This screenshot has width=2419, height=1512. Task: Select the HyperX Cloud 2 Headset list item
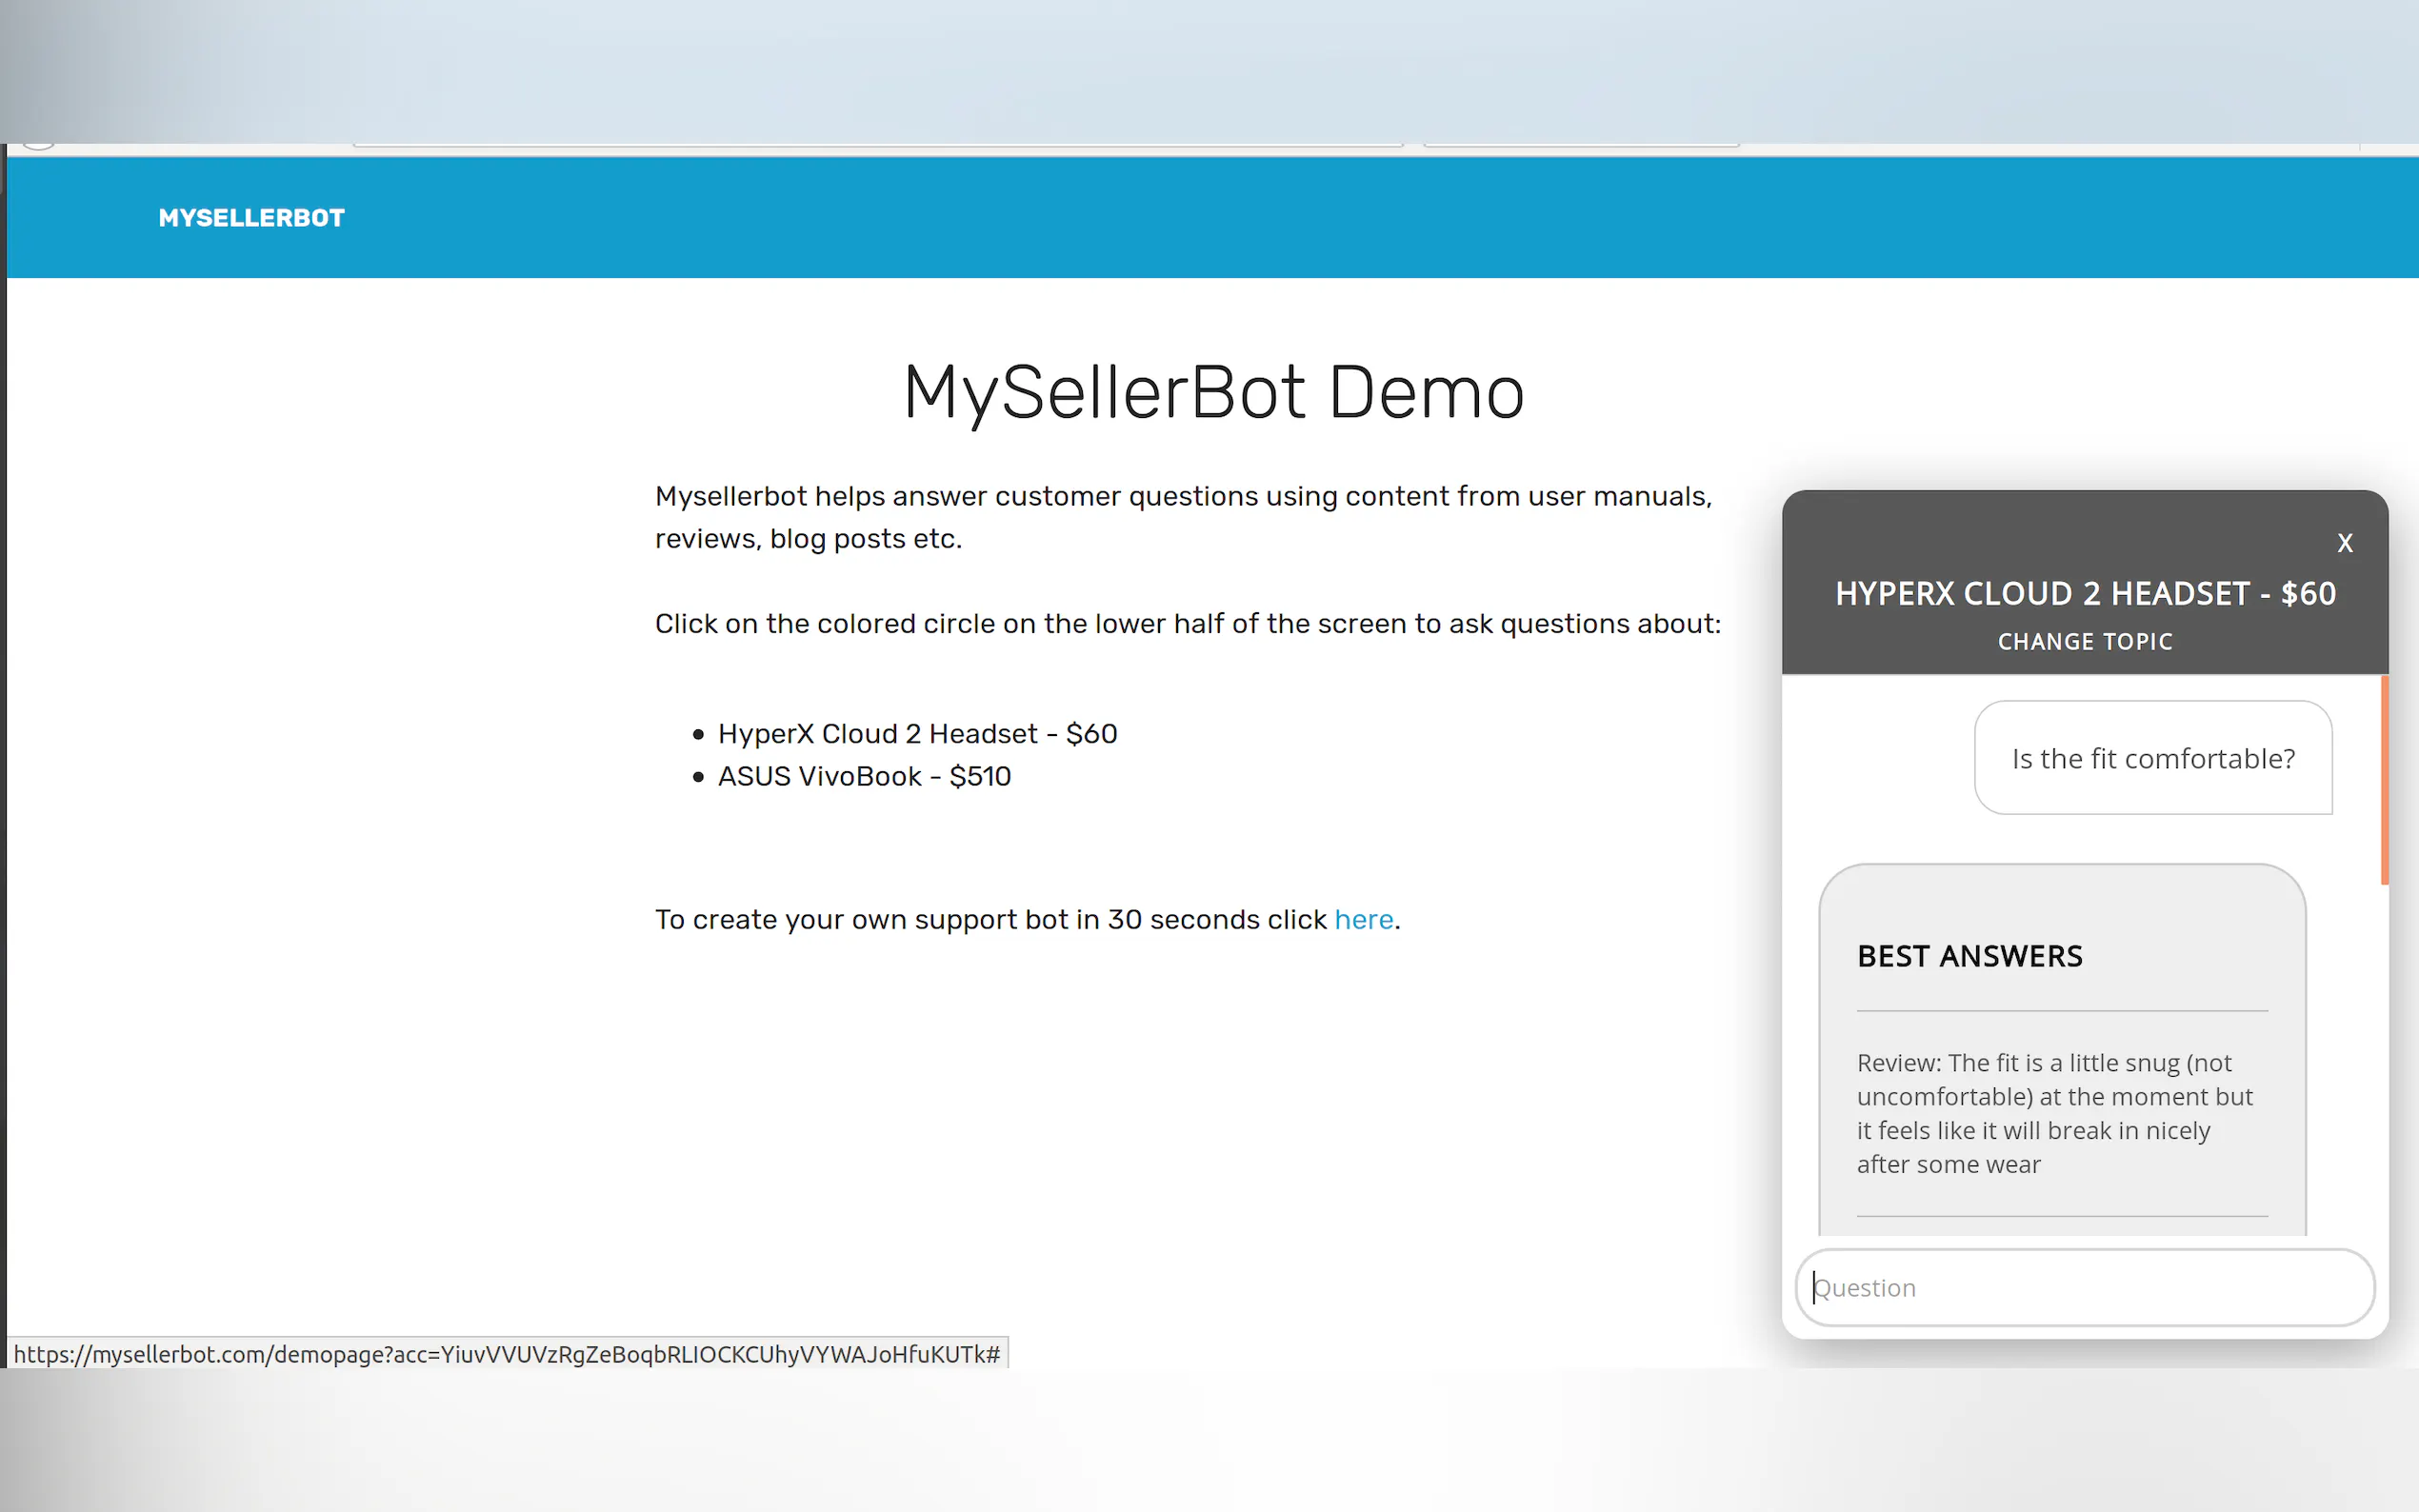point(916,734)
